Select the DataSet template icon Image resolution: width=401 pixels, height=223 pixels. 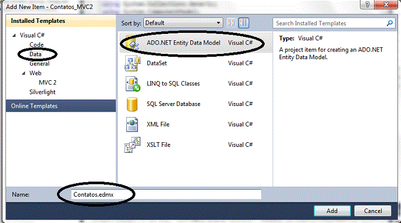[132, 63]
